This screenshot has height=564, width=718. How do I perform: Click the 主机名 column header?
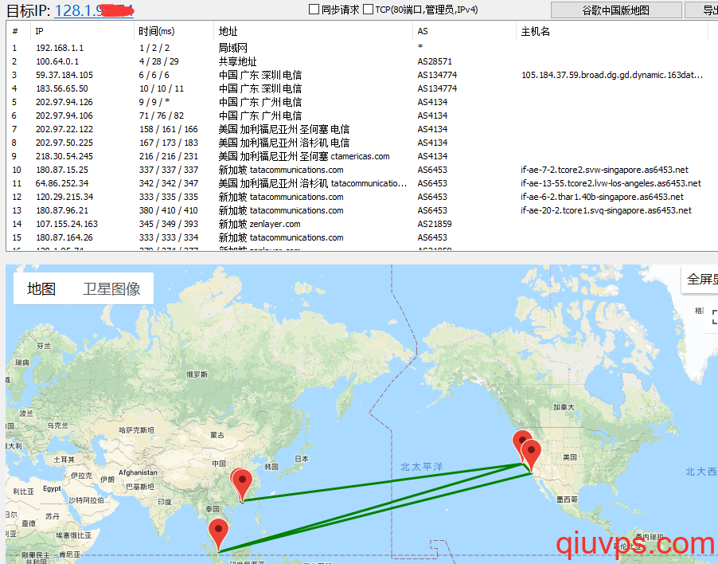(612, 31)
